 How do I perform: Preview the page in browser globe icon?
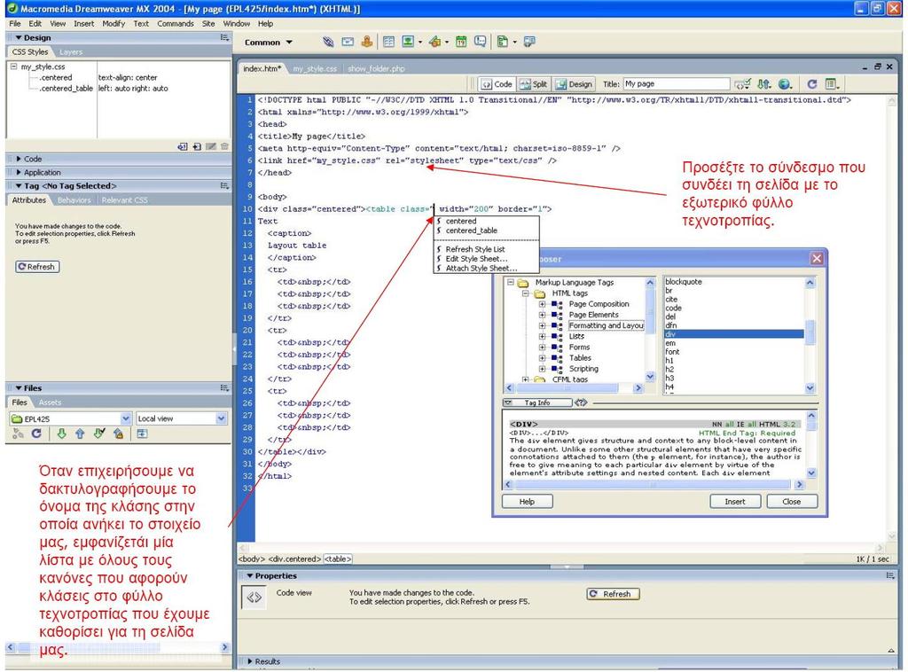[x=785, y=84]
